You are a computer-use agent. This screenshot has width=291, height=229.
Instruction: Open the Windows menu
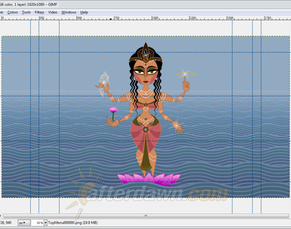coord(69,12)
